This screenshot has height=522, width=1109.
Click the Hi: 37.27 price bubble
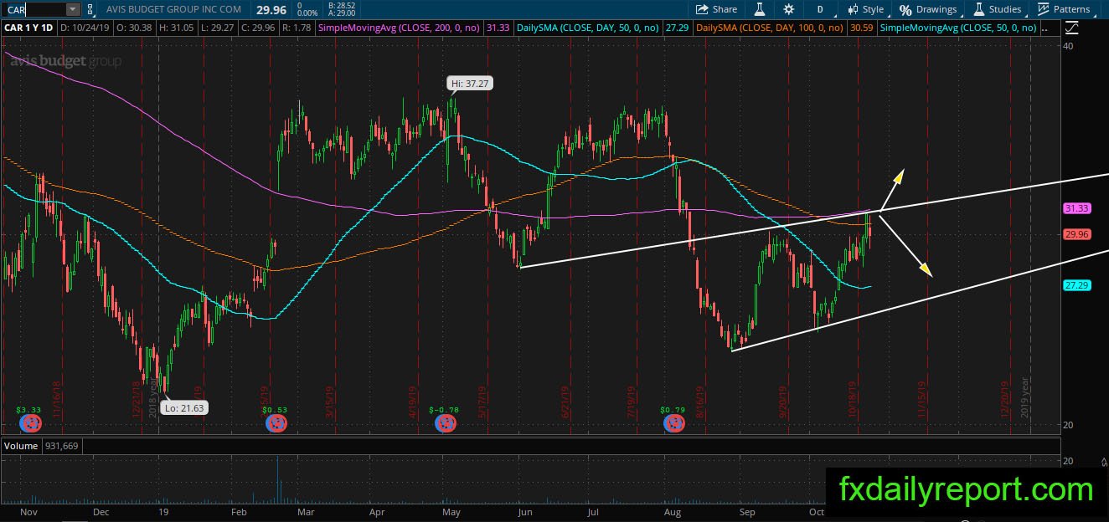[x=468, y=83]
